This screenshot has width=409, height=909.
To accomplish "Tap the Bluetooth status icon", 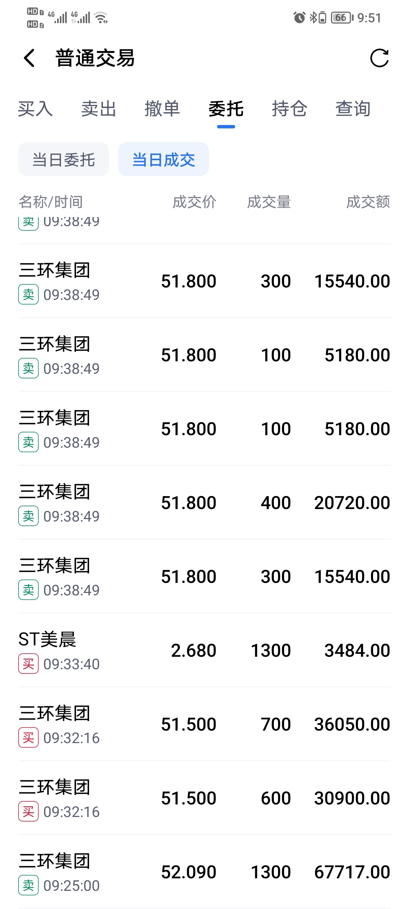I will 313,17.
